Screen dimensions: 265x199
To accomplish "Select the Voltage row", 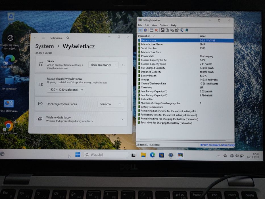I will click(185, 80).
